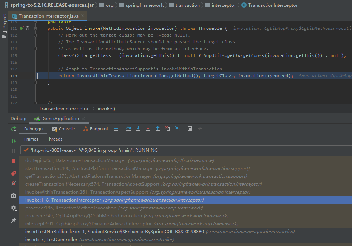The width and height of the screenshot is (352, 246).
Task: Click Drop Frame icon
Action: (168, 129)
